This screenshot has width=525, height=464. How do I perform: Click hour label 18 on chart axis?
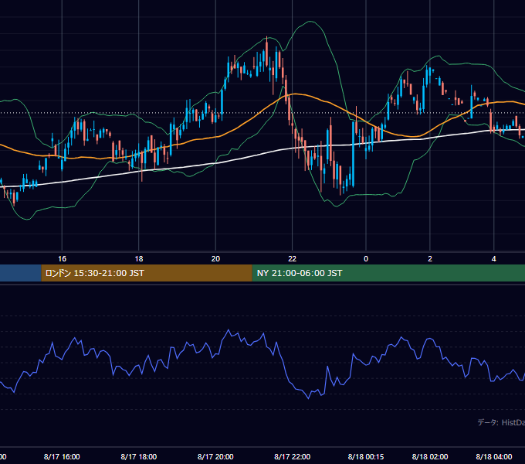point(139,259)
